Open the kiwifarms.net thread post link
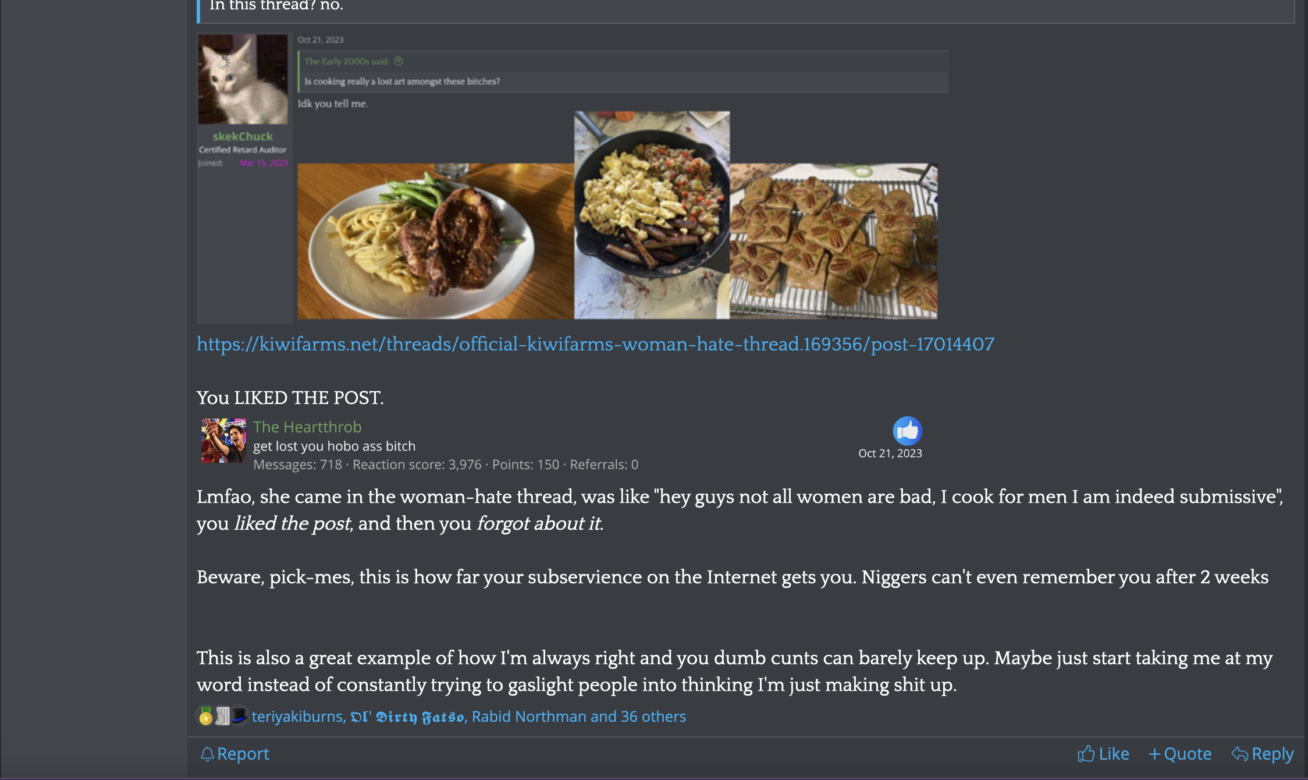Viewport: 1308px width, 780px height. pyautogui.click(x=595, y=344)
